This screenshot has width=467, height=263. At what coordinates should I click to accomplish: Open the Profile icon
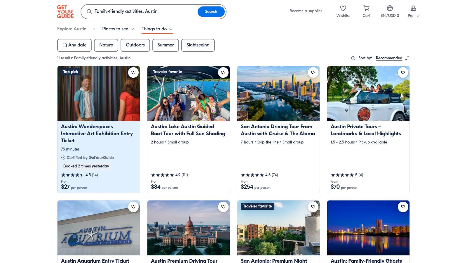click(x=413, y=8)
